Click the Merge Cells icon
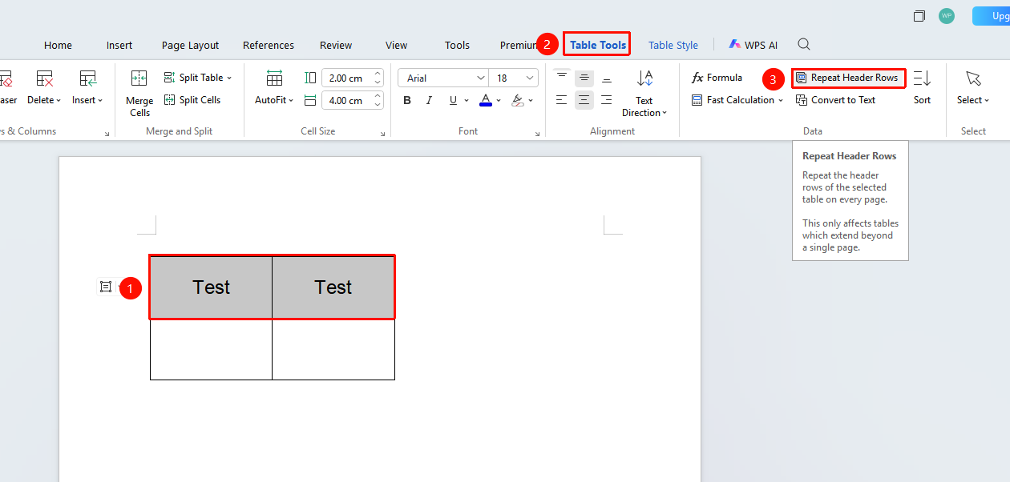Image resolution: width=1010 pixels, height=482 pixels. click(x=139, y=78)
